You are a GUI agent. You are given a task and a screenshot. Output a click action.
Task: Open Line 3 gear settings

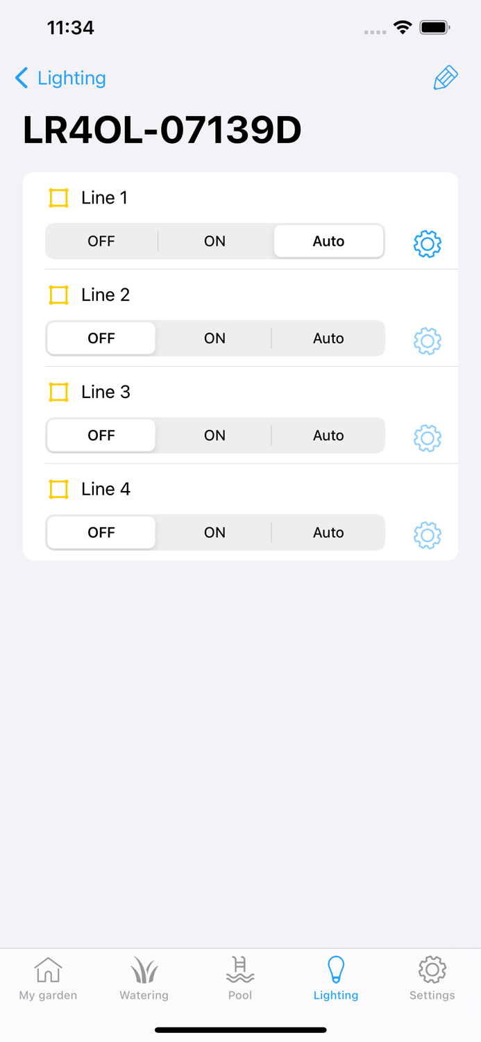(428, 438)
